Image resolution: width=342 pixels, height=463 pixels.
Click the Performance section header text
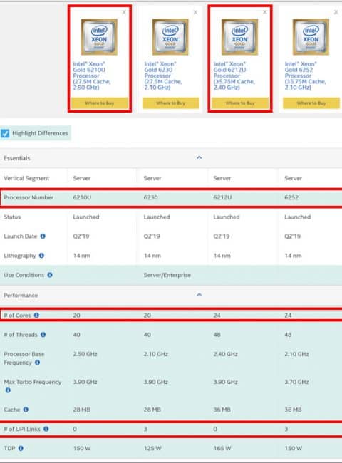point(21,296)
